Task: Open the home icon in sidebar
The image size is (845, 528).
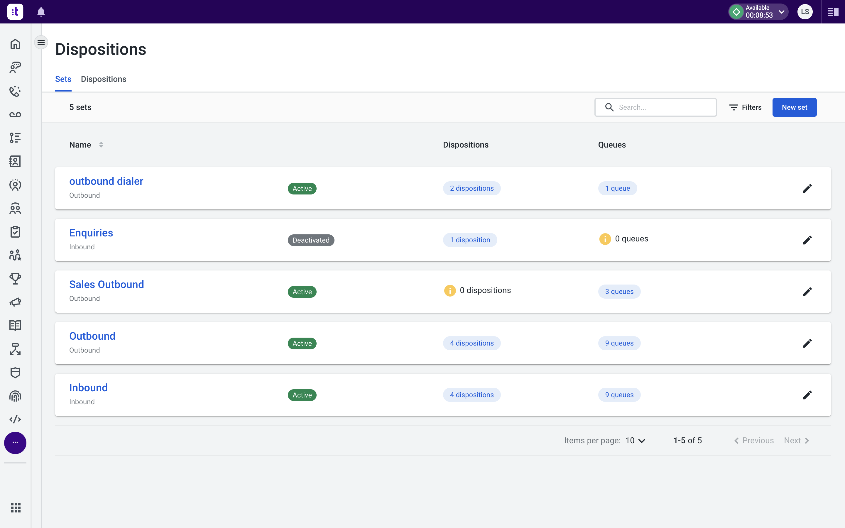Action: [15, 44]
